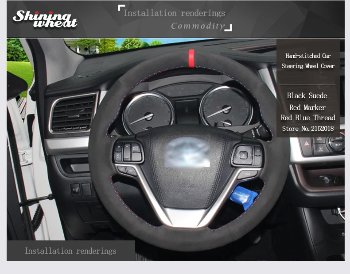The image size is (350, 274).
Task: Click 'Hand-stitched Car Steering Wheel Cover' text
Action: tap(308, 61)
